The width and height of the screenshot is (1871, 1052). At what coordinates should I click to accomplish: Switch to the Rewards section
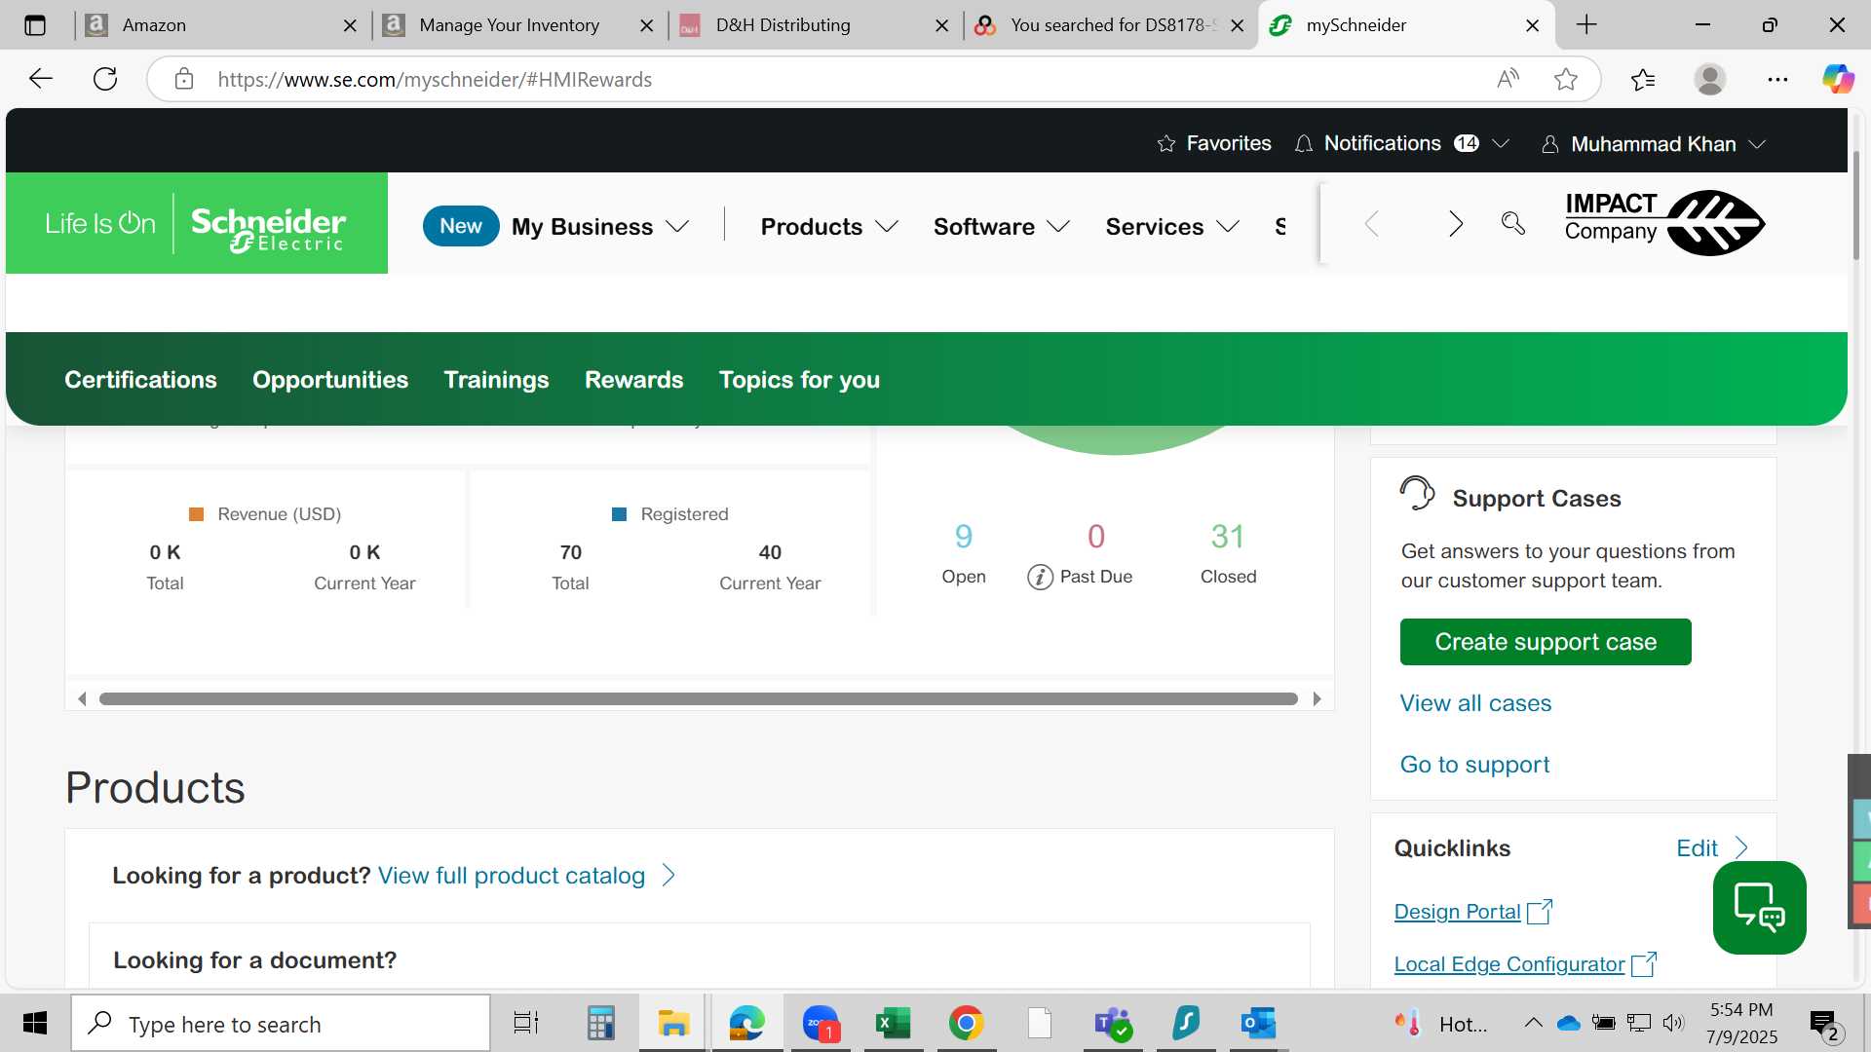[633, 380]
